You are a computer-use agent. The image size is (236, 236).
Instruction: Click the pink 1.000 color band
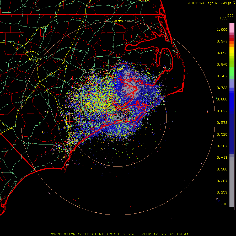[x=232, y=28]
